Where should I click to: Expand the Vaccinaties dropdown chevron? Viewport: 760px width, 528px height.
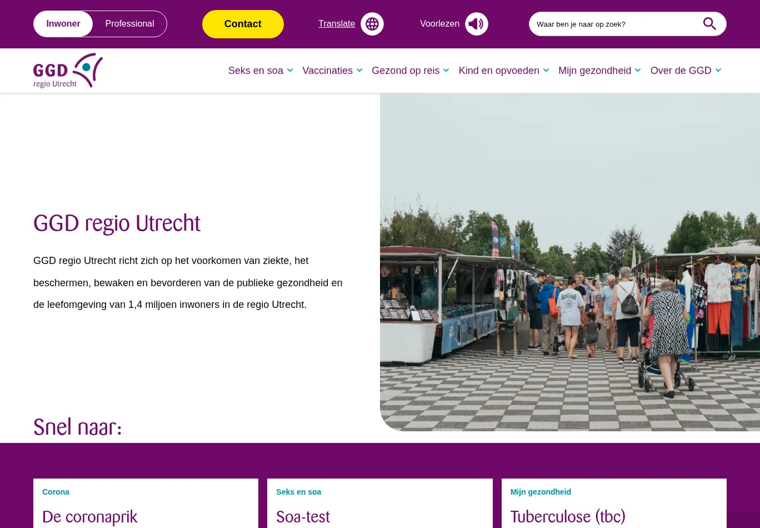coord(359,71)
